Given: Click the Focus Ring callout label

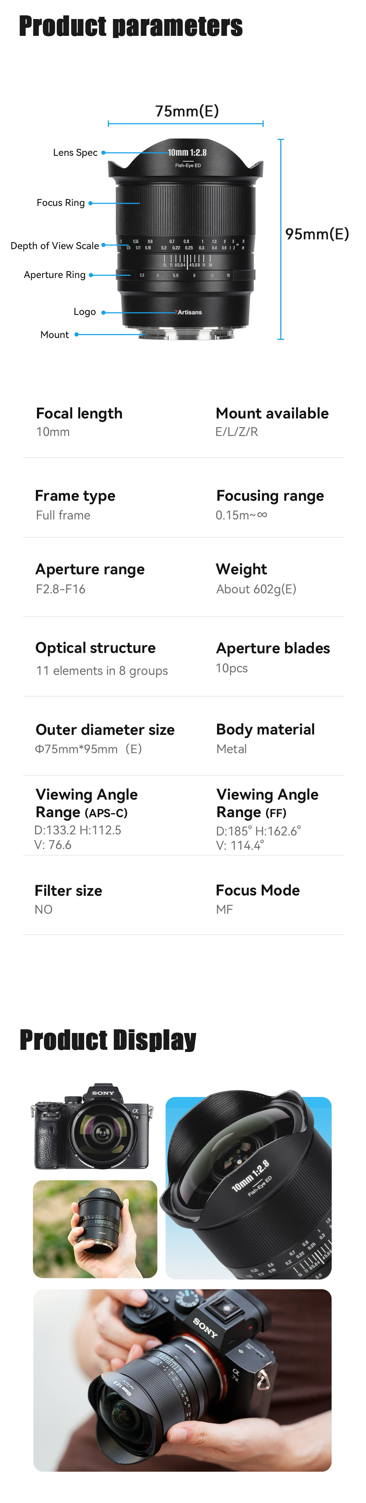Looking at the screenshot, I should pos(61,203).
